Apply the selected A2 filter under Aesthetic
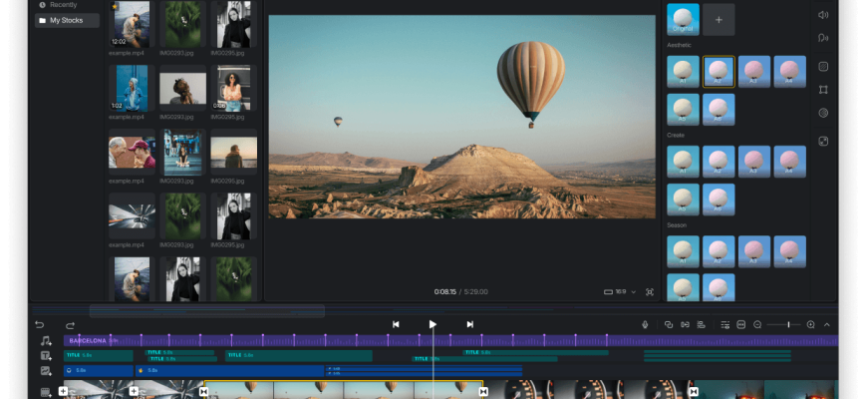 [x=719, y=72]
